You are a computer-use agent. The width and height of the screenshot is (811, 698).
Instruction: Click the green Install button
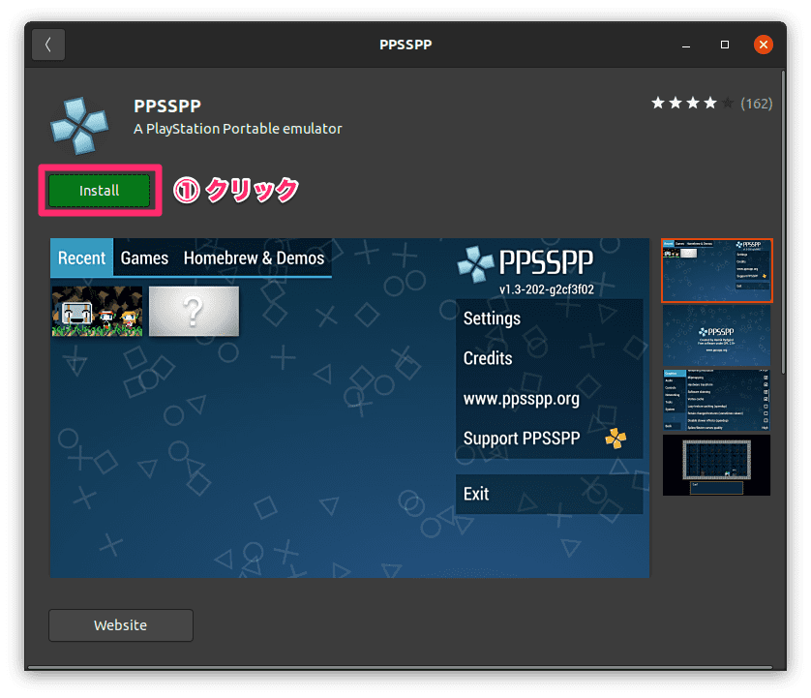[100, 191]
